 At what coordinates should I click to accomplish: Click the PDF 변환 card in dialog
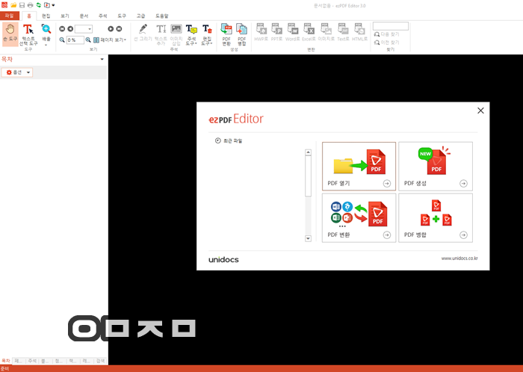pos(359,217)
